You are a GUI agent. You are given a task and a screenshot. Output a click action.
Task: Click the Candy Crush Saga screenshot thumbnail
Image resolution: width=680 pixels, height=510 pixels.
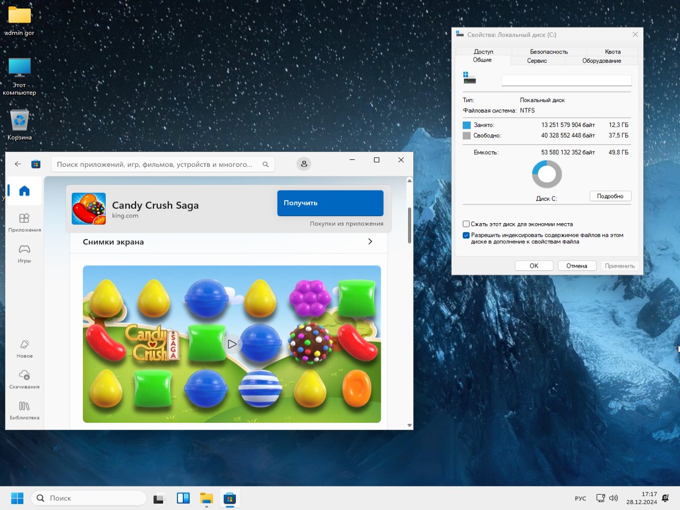232,344
